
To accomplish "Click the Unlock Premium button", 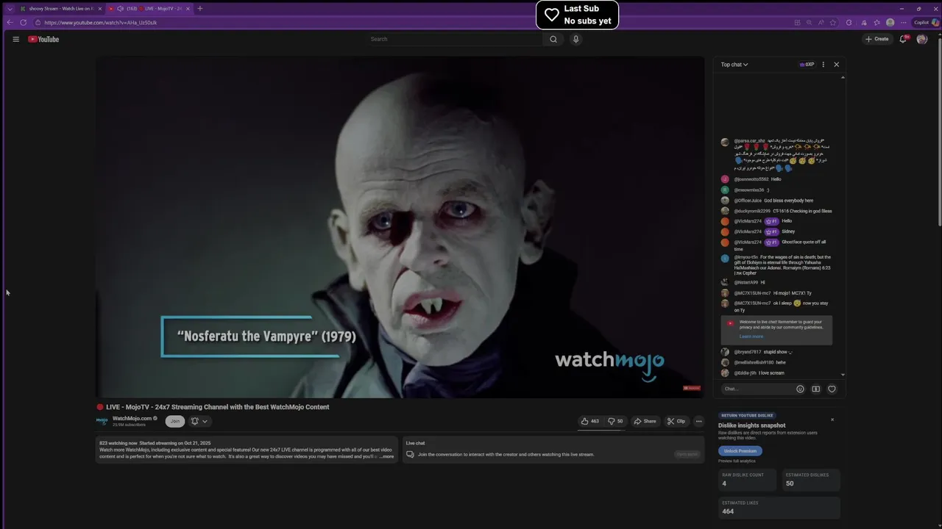I will pyautogui.click(x=740, y=450).
